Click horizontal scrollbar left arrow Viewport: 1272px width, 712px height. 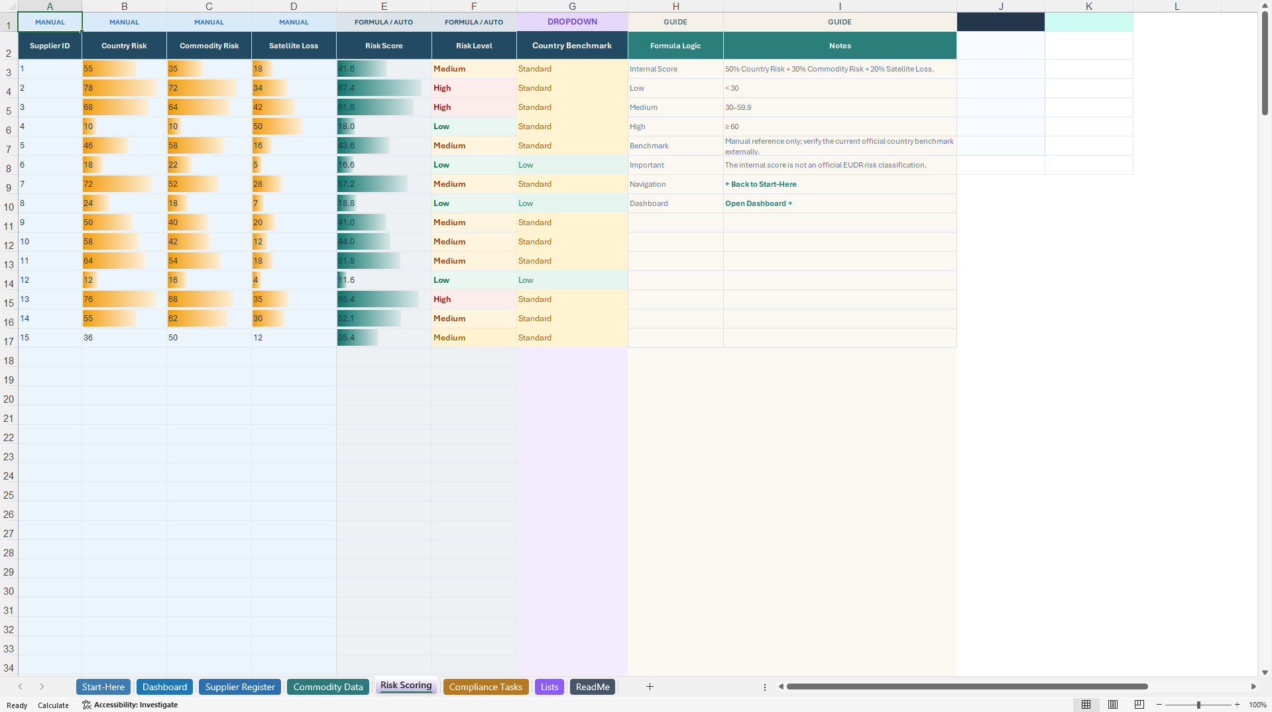[781, 687]
